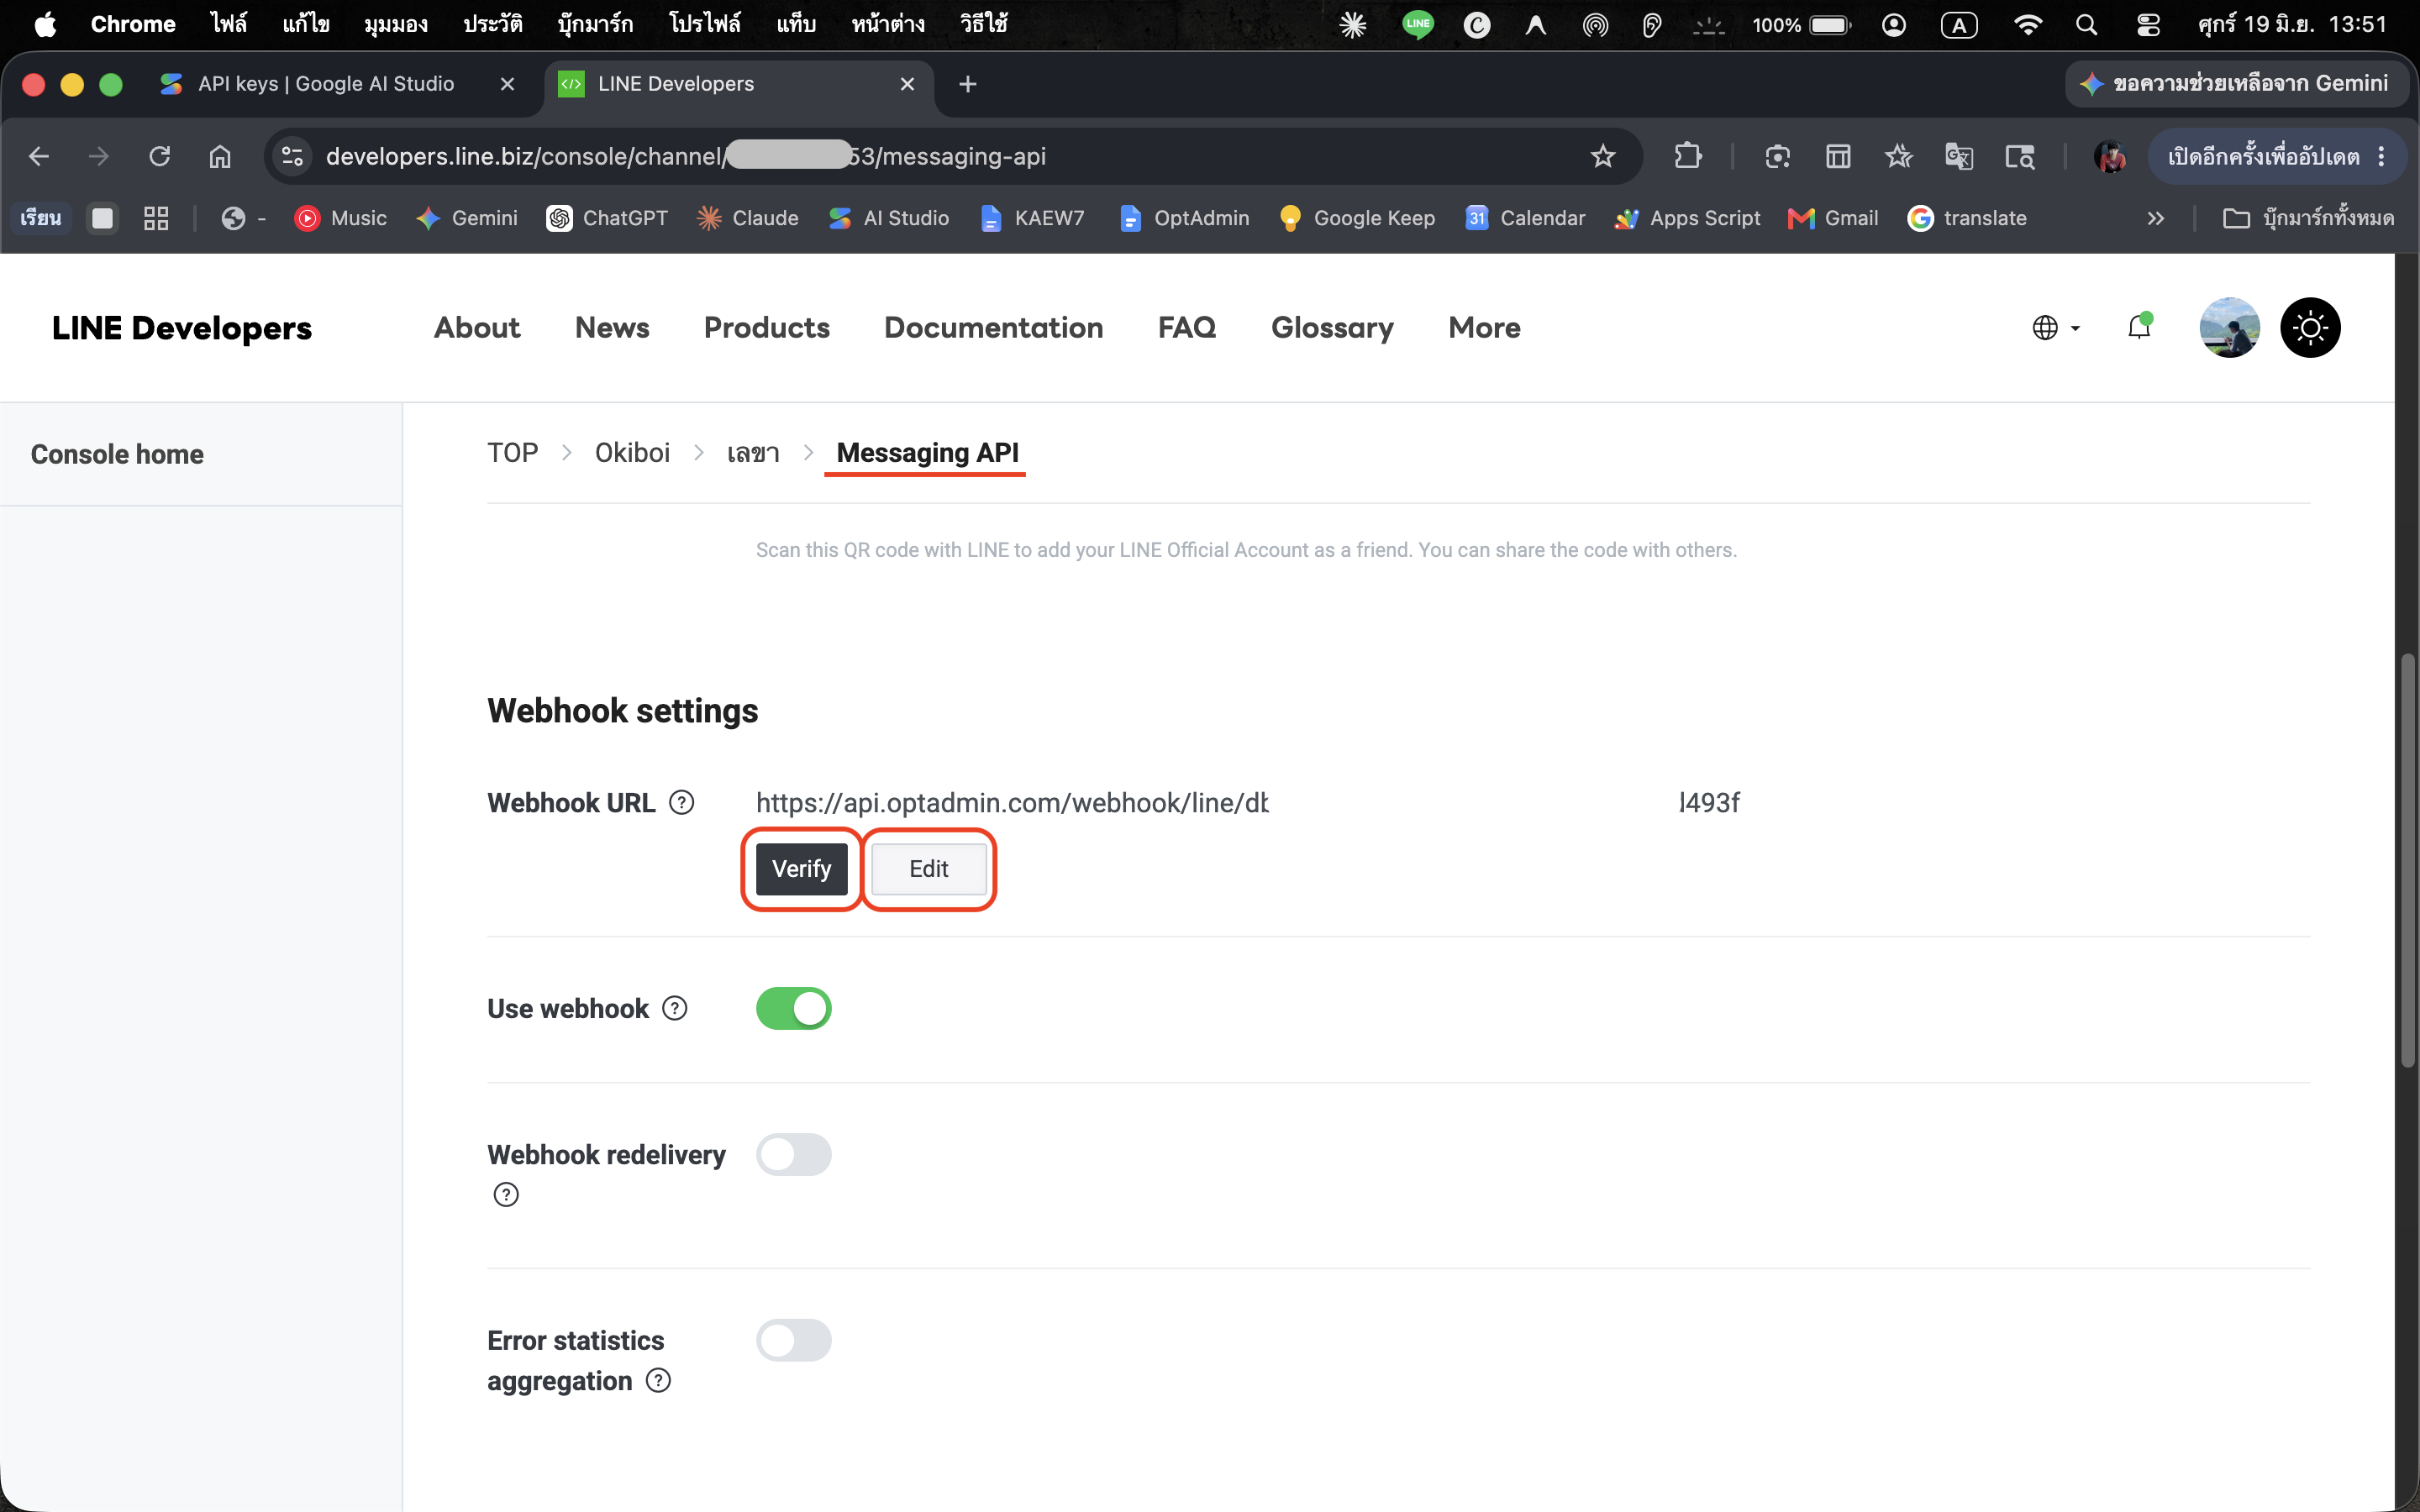
Task: Click the Google Translate page icon
Action: 1958,156
